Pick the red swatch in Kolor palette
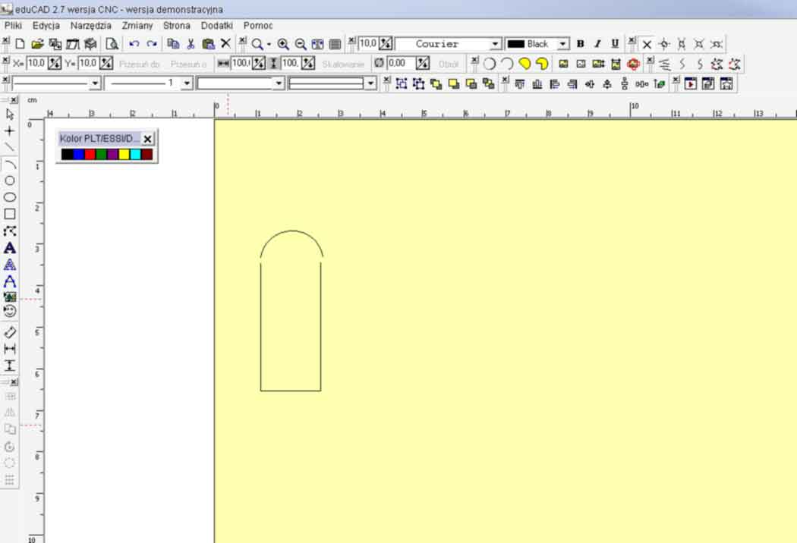Image resolution: width=797 pixels, height=543 pixels. tap(90, 154)
